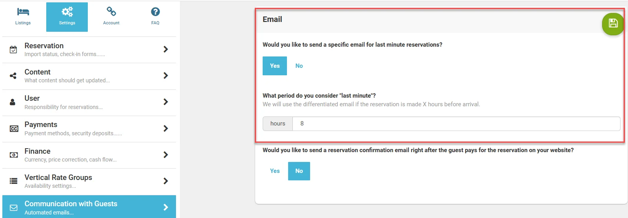Click the User person icon
Screen dimensions: 628x218
pos(13,102)
